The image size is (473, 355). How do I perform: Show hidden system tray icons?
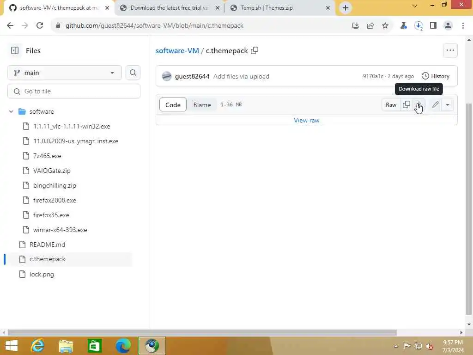(x=396, y=346)
